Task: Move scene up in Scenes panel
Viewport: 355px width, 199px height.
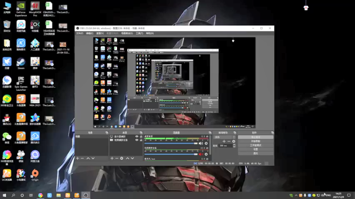Action: click(x=88, y=158)
